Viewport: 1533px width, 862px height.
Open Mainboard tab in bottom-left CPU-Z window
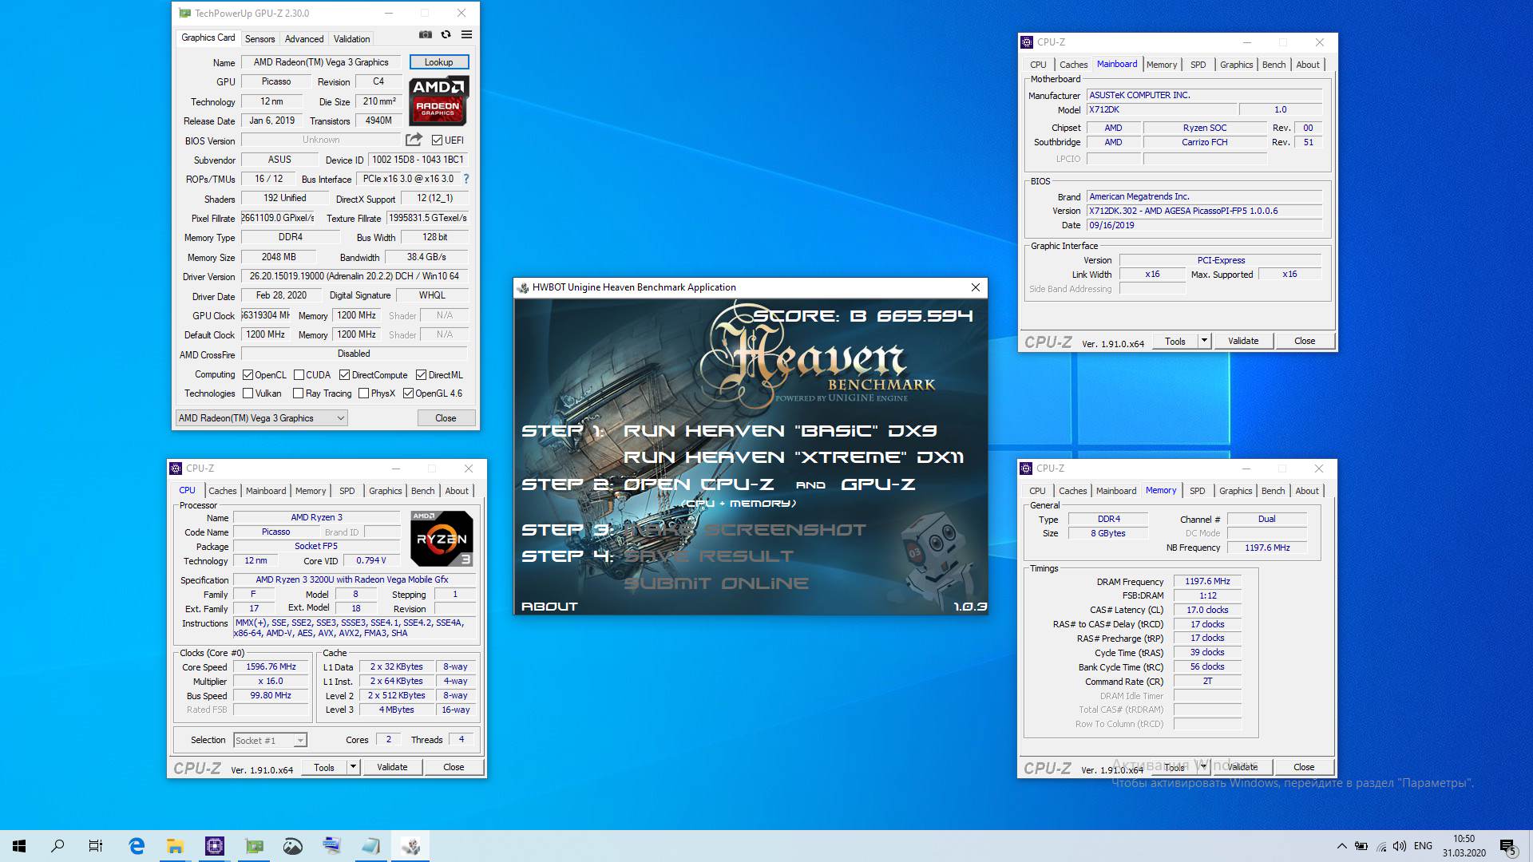(266, 491)
